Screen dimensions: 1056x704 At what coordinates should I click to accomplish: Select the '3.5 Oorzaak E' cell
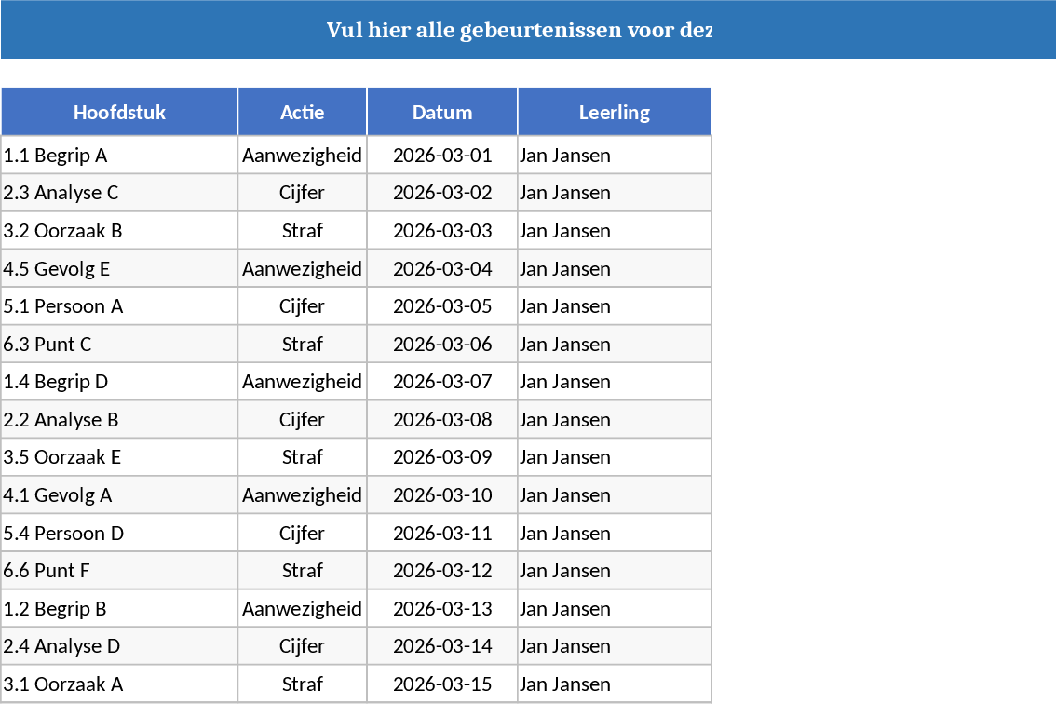point(119,457)
